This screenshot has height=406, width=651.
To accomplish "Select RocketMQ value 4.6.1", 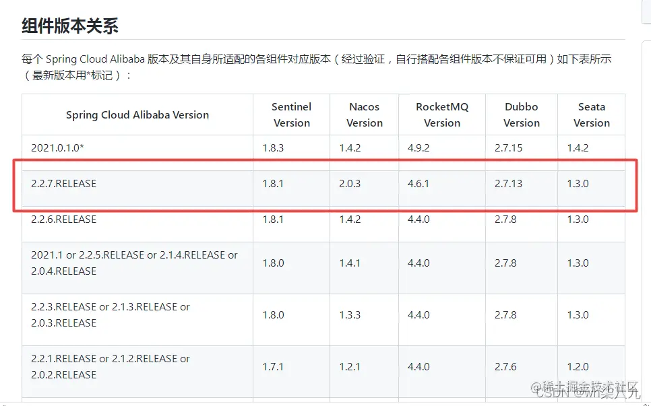I will tap(418, 184).
